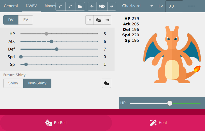The height and width of the screenshot is (131, 205).
Task: Click the Spd DV value 0
Action: click(105, 57)
